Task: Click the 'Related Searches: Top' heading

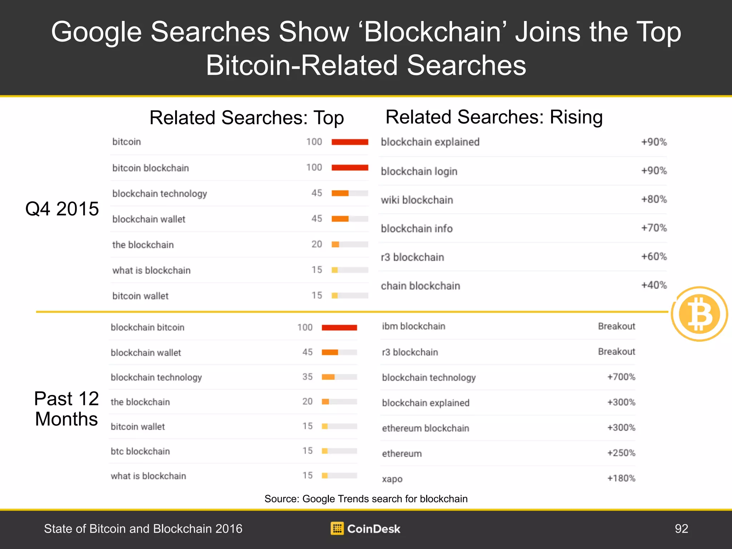Action: coord(247,118)
